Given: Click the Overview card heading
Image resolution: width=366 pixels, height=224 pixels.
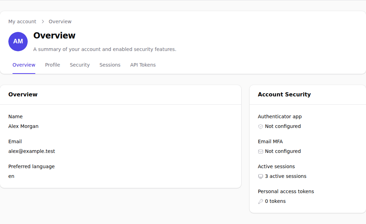Looking at the screenshot, I should pos(23,94).
